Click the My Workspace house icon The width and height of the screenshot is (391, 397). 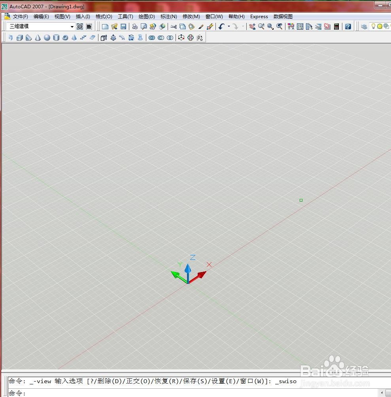click(x=89, y=26)
